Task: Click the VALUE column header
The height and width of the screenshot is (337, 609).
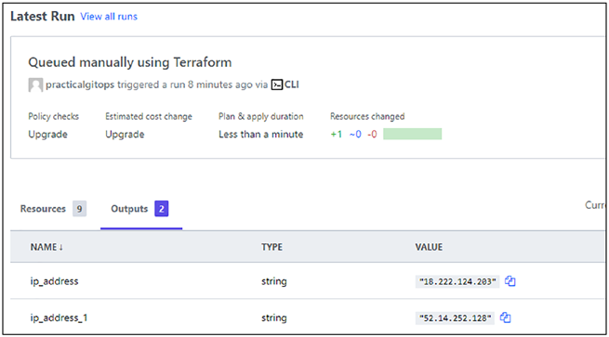Action: pyautogui.click(x=429, y=247)
